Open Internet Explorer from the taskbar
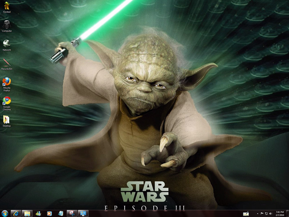 (16, 213)
